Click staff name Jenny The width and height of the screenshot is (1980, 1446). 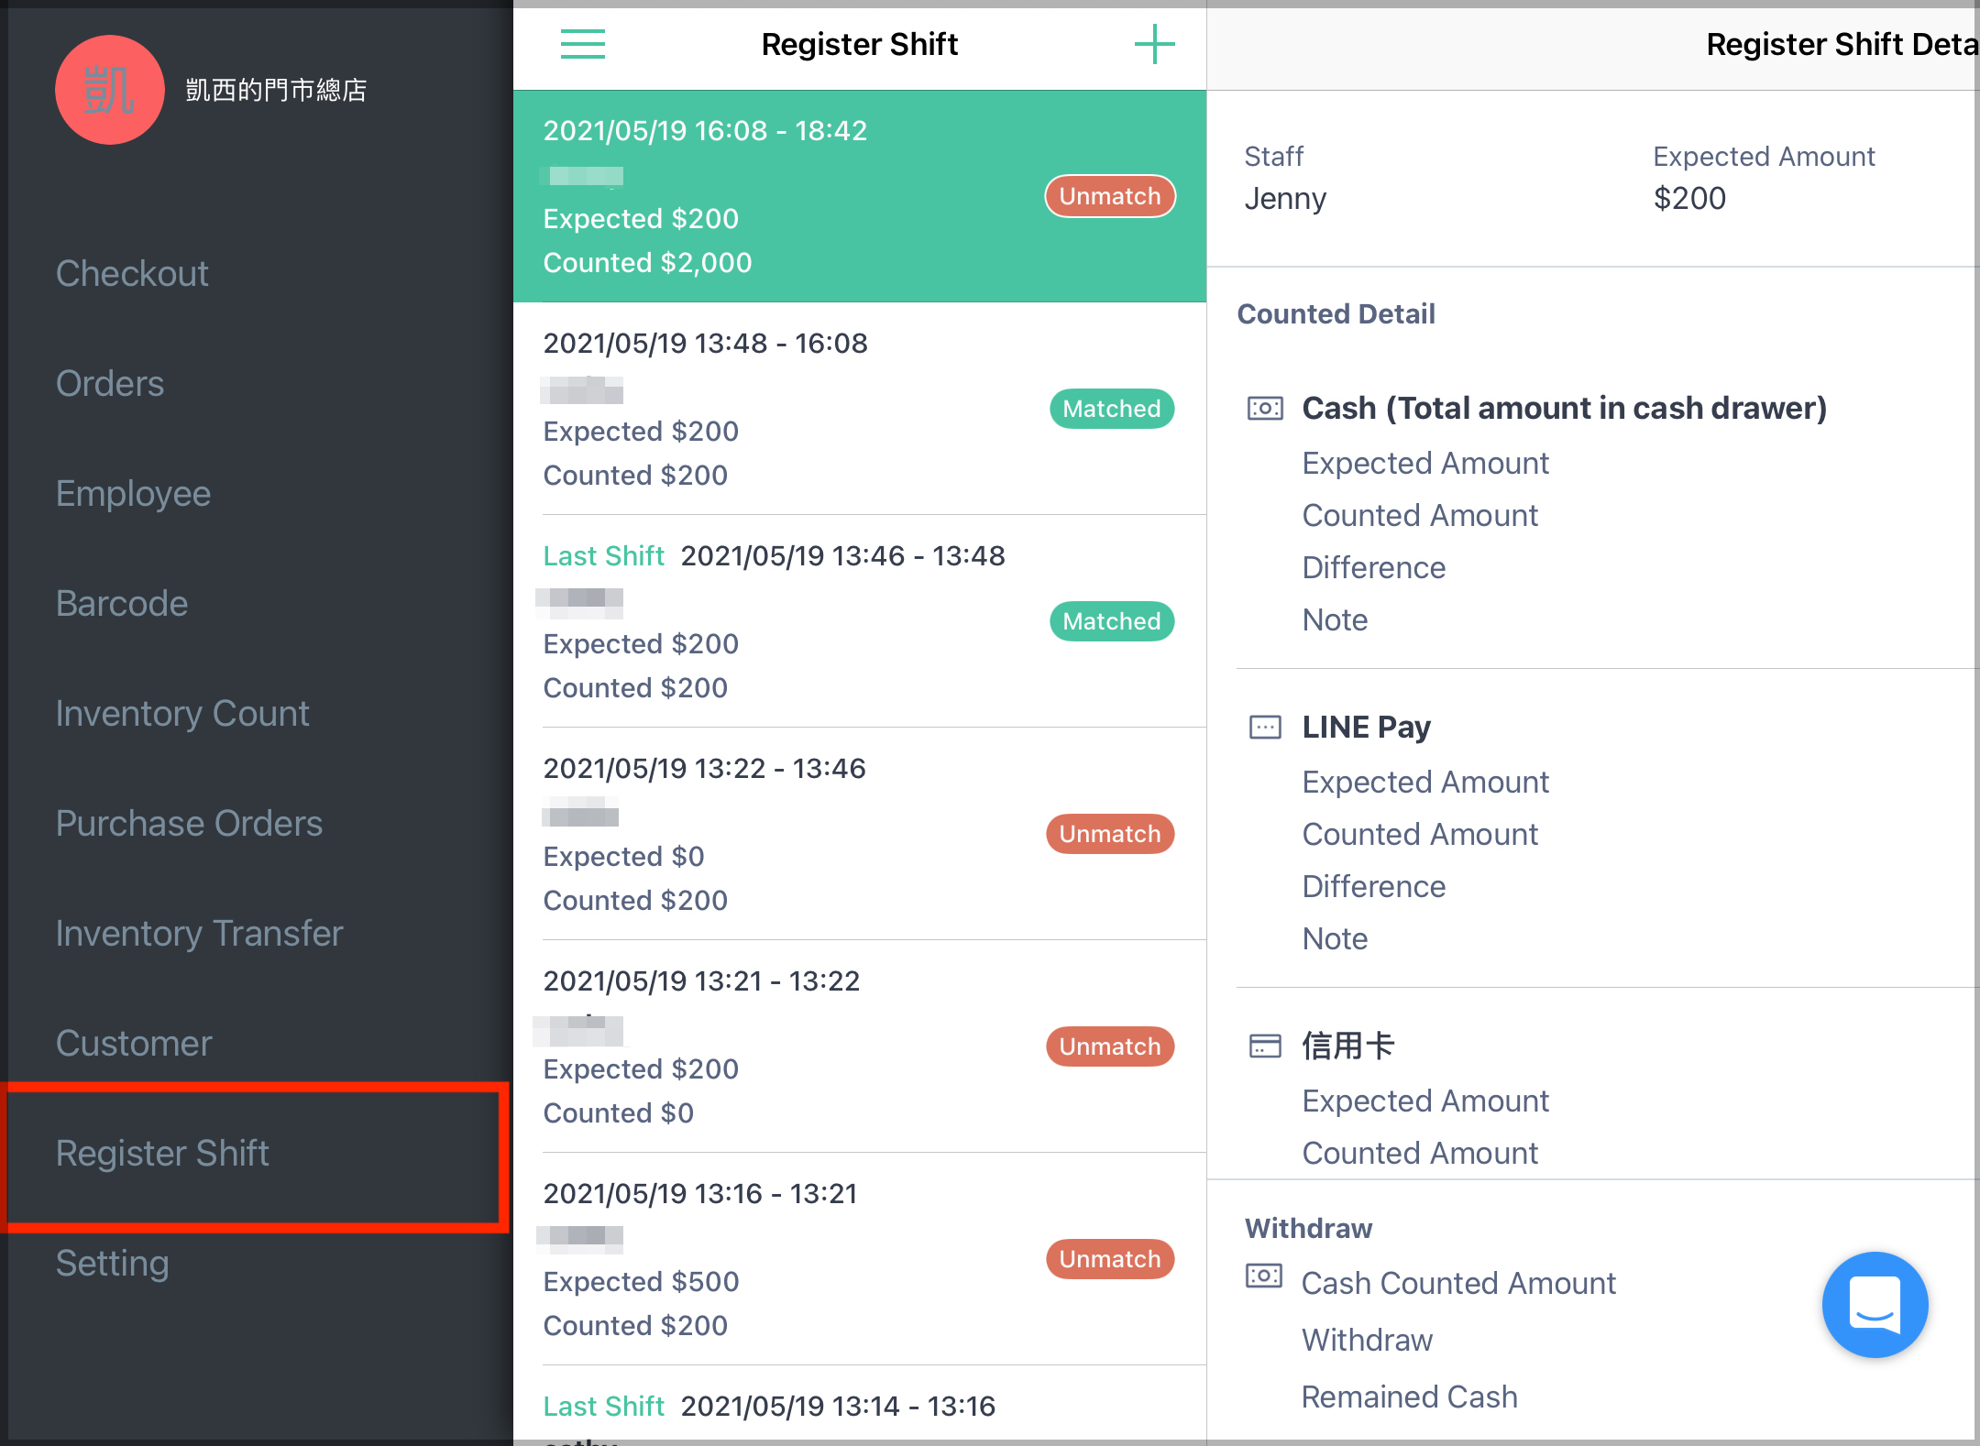click(1285, 199)
